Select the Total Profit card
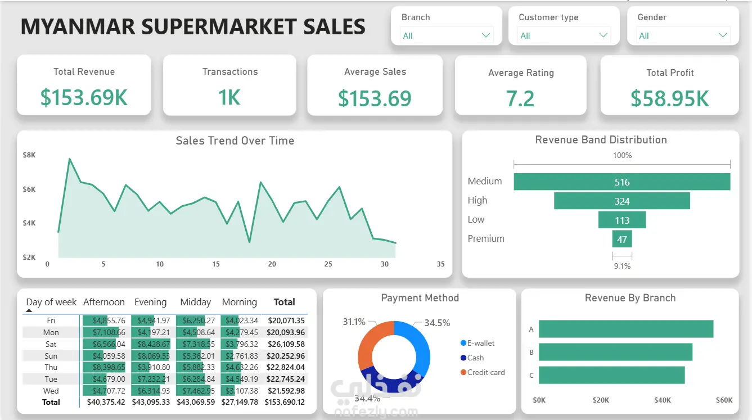The width and height of the screenshot is (752, 420). click(669, 85)
